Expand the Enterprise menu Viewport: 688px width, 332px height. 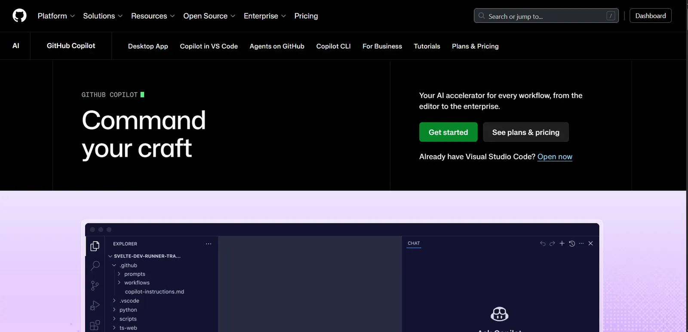tap(265, 16)
